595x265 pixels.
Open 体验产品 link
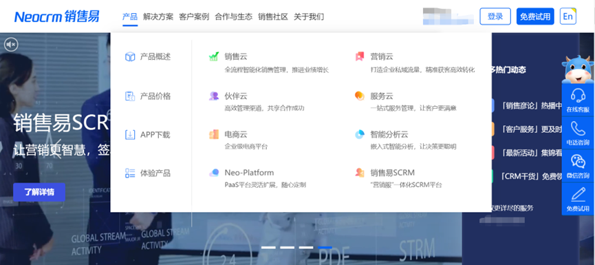(x=155, y=173)
